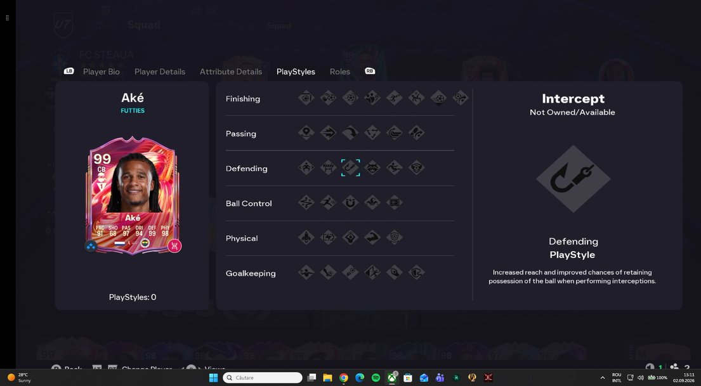Select the curved arrow PlayStyle in Passing row

[x=350, y=132]
